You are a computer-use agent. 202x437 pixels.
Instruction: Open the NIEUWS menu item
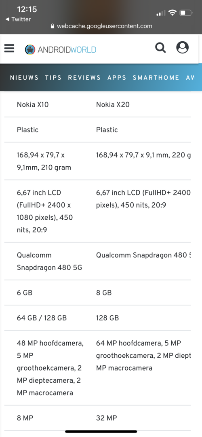[24, 78]
